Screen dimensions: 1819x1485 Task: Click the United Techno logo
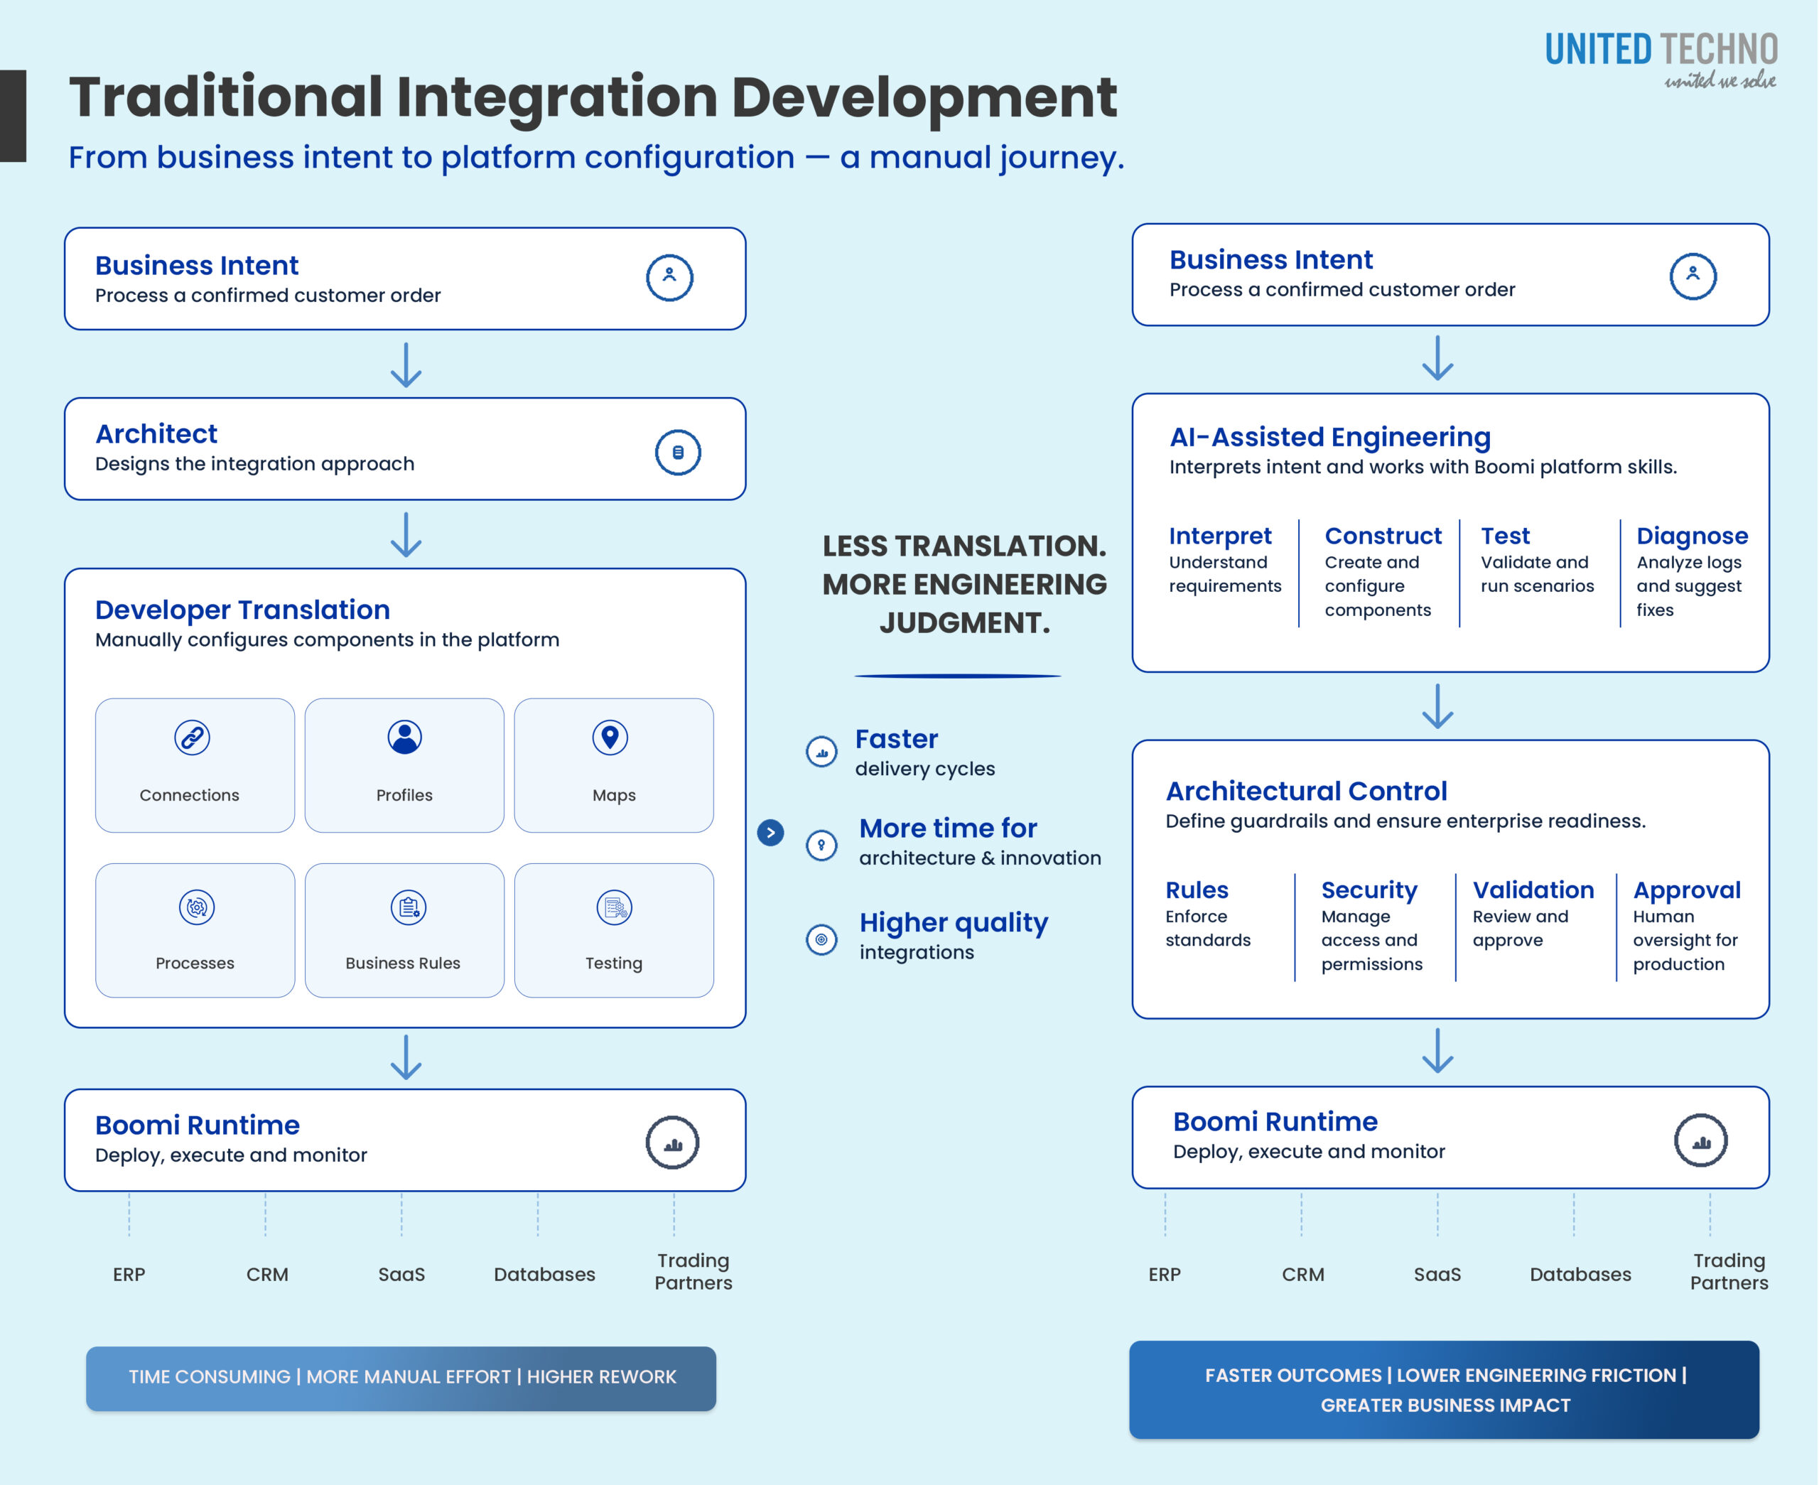[1662, 60]
